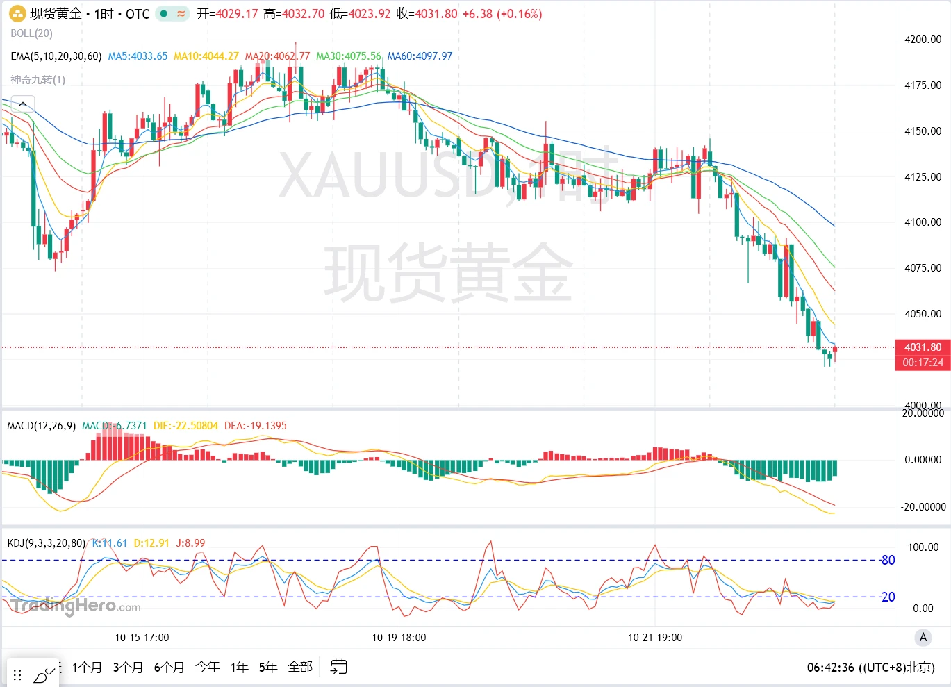
Task: Click the green market status dot
Action: tap(164, 14)
